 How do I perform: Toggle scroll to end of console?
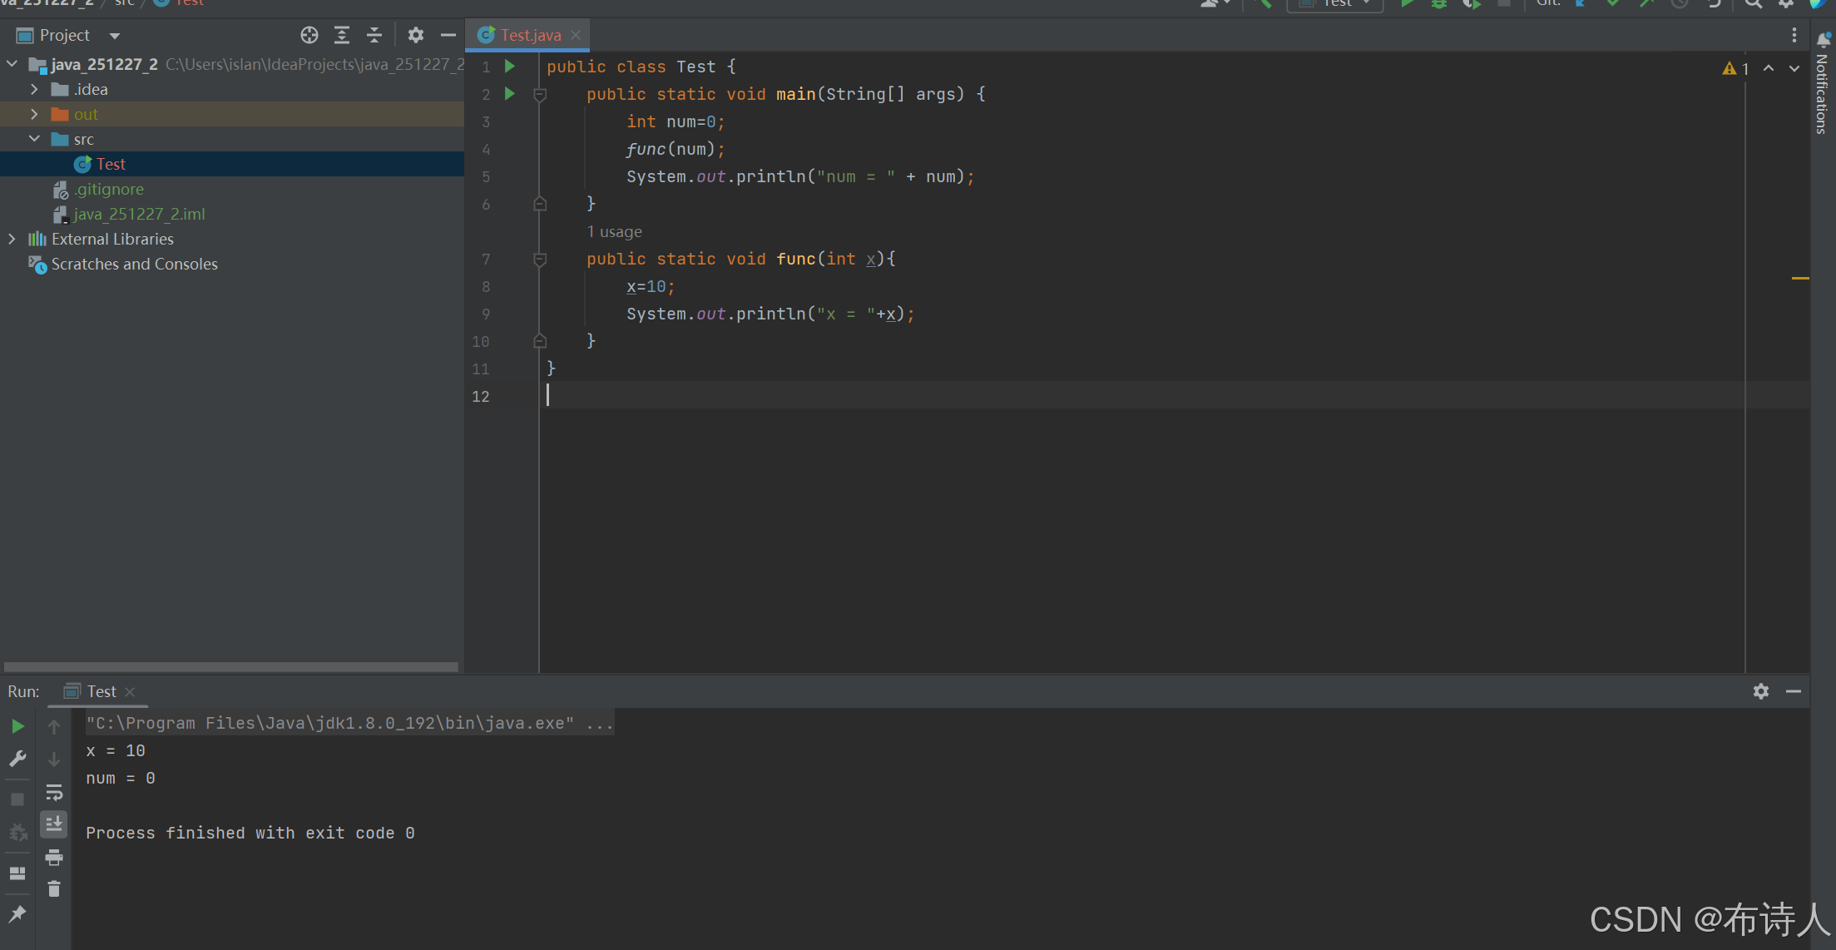54,824
